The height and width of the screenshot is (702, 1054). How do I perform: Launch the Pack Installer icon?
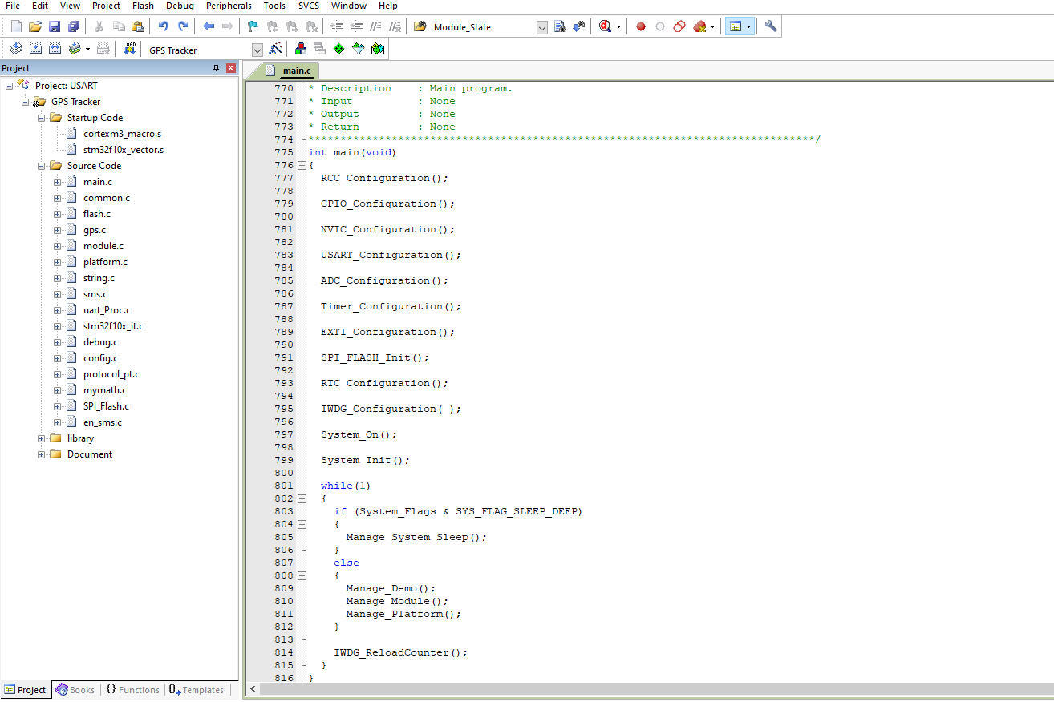coord(378,49)
